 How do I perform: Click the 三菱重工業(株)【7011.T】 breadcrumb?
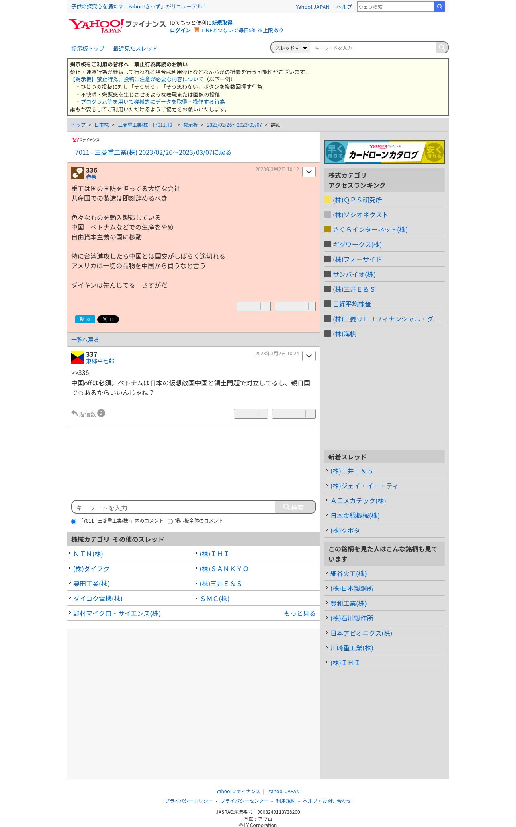(x=146, y=125)
